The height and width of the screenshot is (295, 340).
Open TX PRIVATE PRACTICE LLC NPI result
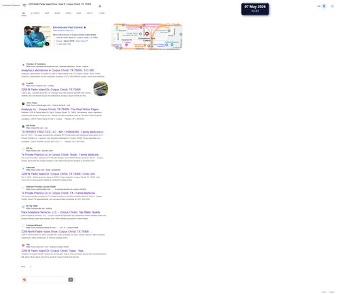[63, 132]
